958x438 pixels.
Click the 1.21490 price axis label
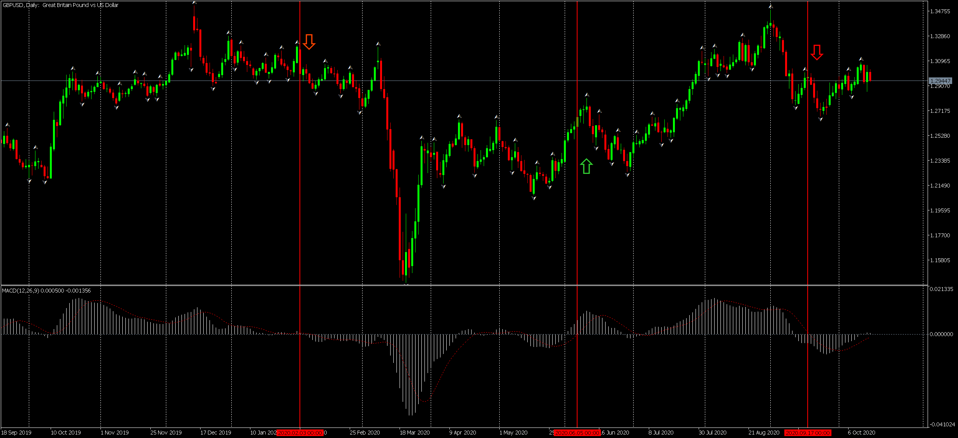point(940,186)
